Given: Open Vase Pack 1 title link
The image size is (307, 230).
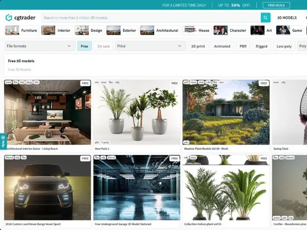Looking at the screenshot, I should click(102, 149).
